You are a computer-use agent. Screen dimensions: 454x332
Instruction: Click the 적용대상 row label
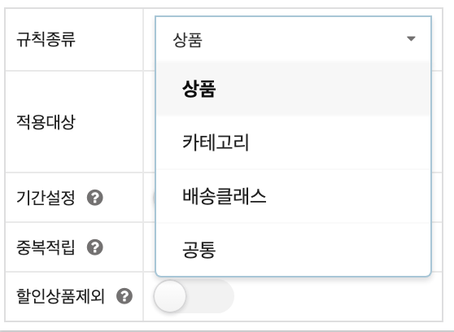tap(46, 122)
